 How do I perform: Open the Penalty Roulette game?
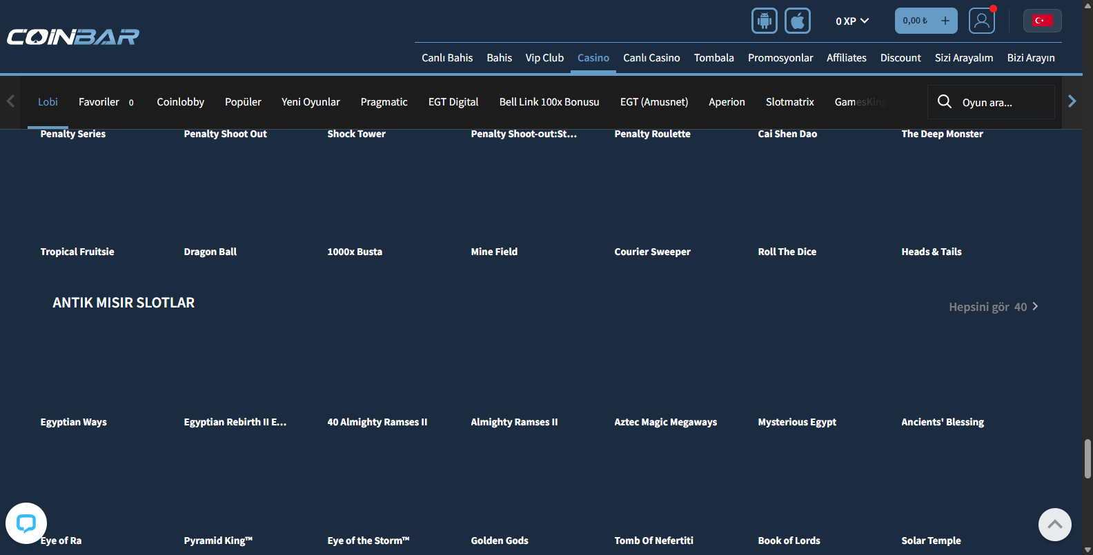[652, 134]
